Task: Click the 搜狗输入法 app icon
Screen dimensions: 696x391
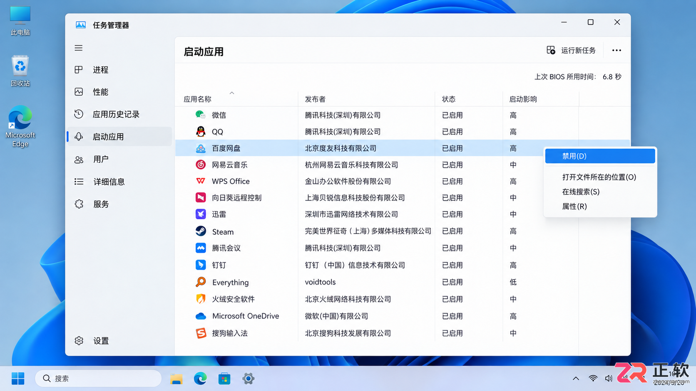Action: (201, 333)
